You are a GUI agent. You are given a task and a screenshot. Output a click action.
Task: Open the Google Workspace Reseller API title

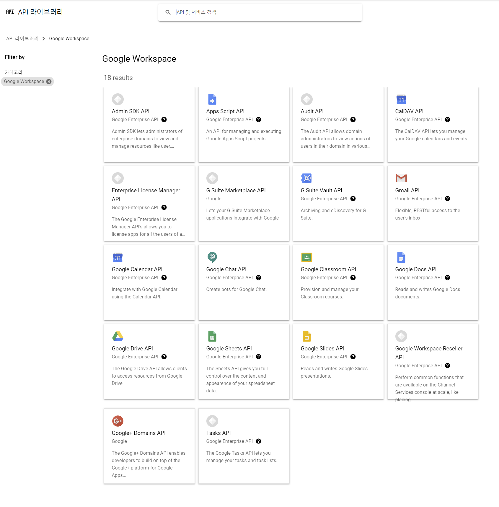click(429, 353)
